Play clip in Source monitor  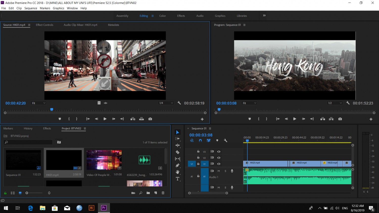(105, 119)
